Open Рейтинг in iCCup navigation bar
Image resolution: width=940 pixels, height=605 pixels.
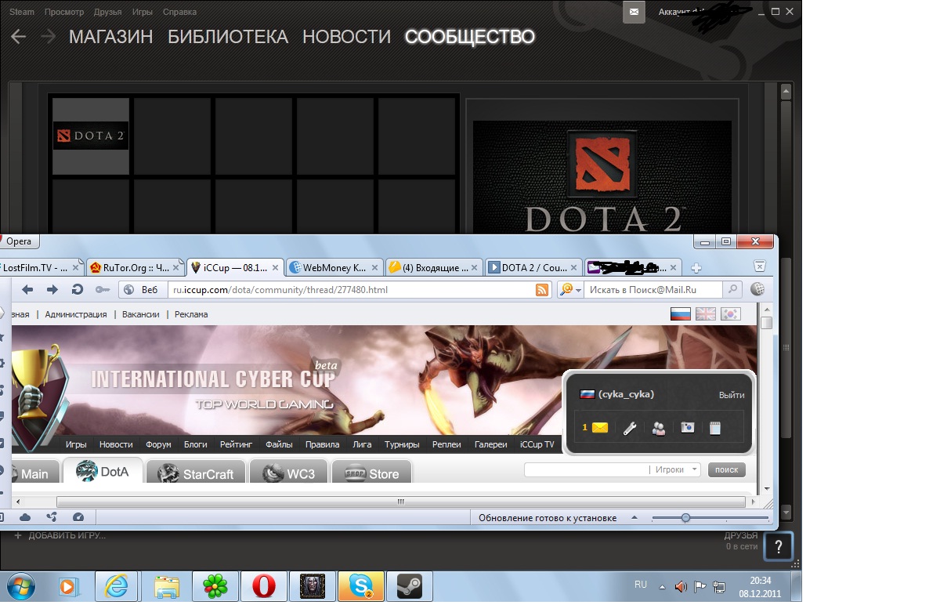tap(237, 444)
